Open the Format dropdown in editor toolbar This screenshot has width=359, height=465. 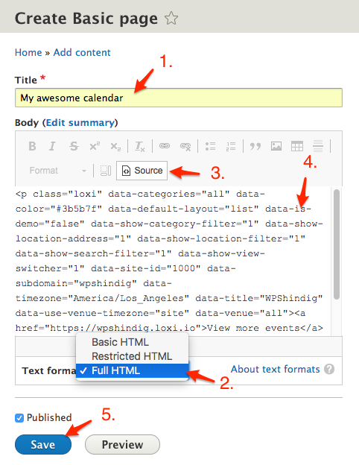58,171
